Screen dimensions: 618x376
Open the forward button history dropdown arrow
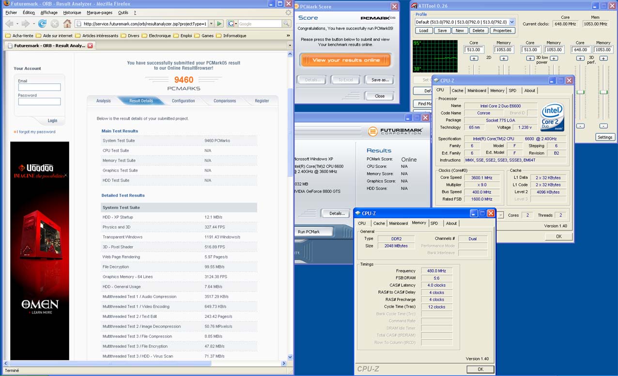point(33,24)
